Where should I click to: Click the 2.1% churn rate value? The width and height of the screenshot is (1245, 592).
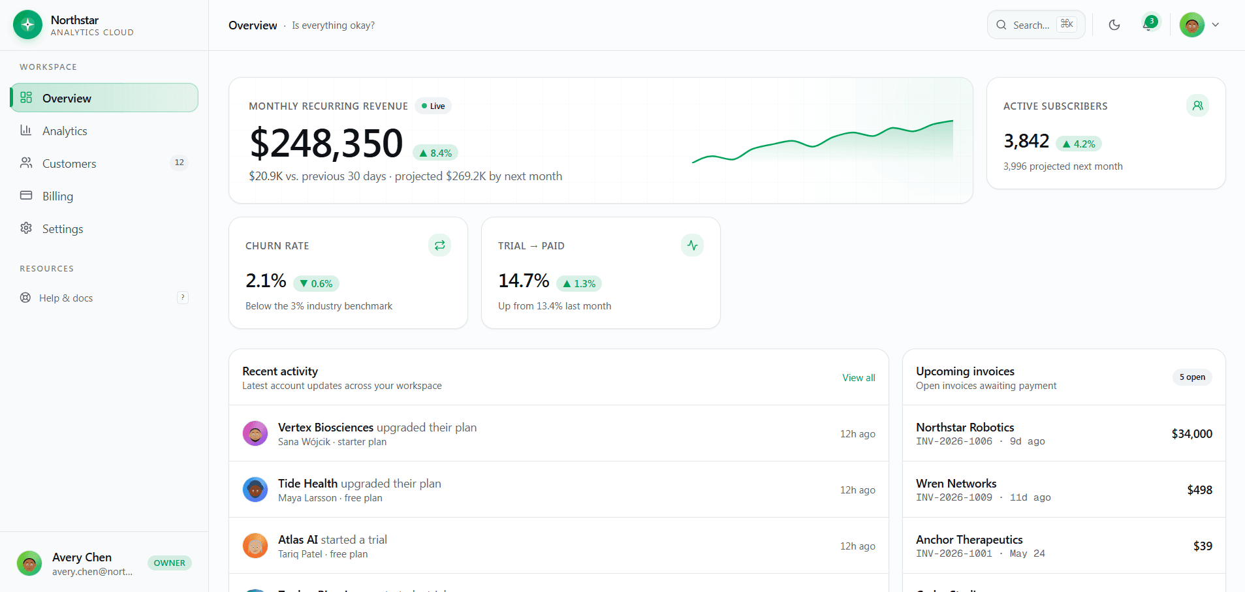266,281
